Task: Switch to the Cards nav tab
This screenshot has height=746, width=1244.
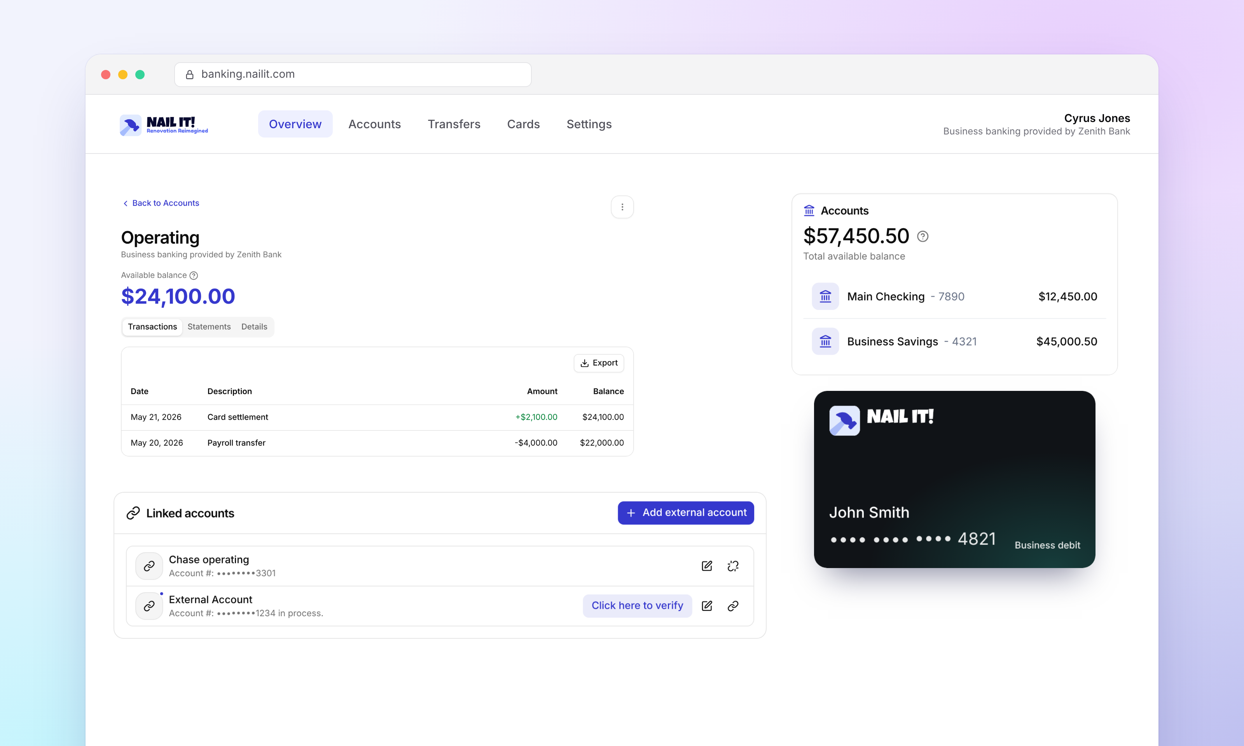Action: pos(523,124)
